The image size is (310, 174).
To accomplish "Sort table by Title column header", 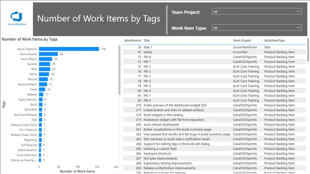I will click(x=146, y=41).
